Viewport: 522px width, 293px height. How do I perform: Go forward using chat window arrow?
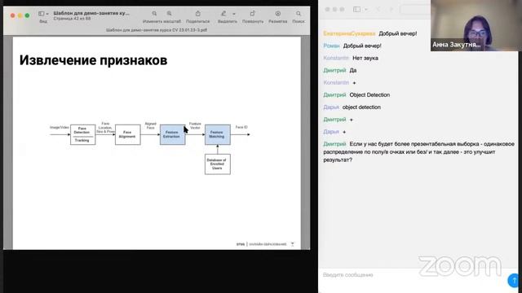coord(391,9)
